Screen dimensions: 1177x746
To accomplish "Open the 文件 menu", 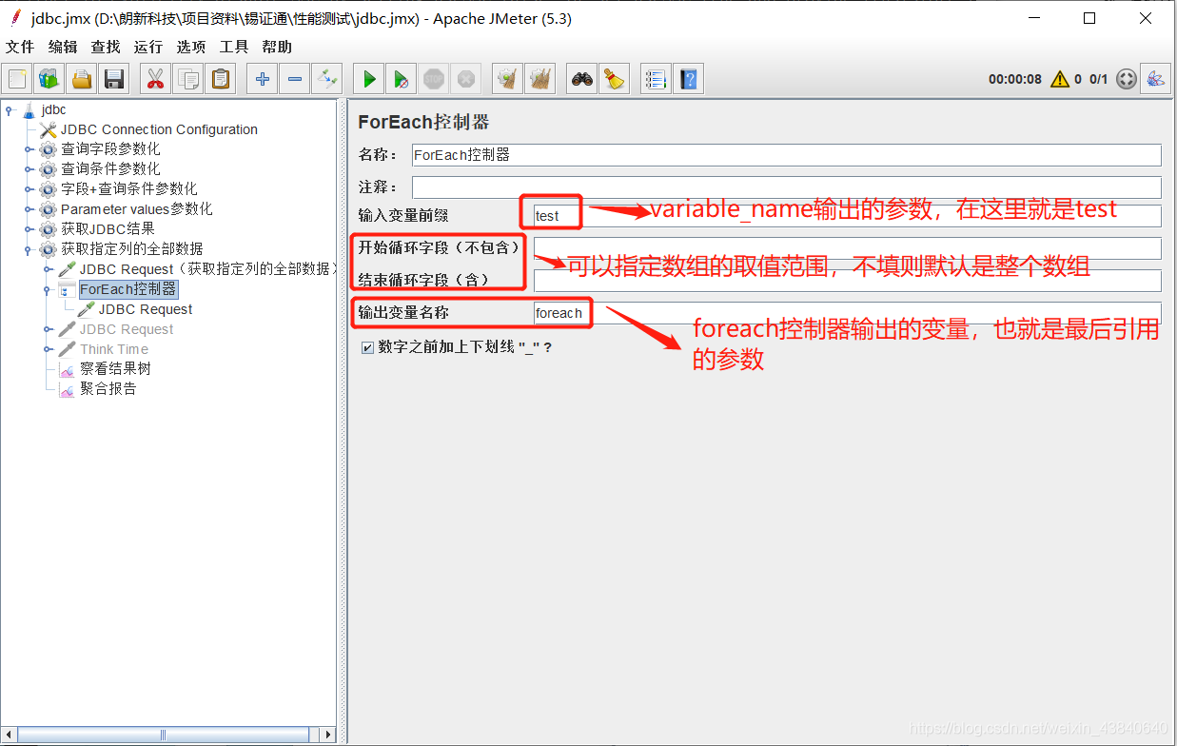I will pos(20,47).
